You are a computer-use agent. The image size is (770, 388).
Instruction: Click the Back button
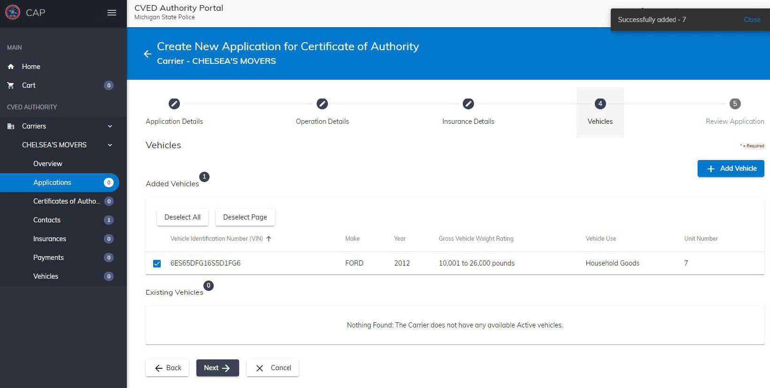[x=167, y=368]
